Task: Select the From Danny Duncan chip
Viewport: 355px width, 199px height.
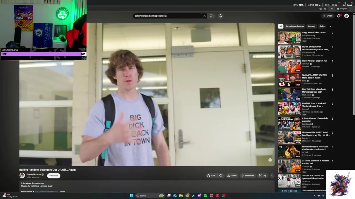Action: [x=295, y=26]
